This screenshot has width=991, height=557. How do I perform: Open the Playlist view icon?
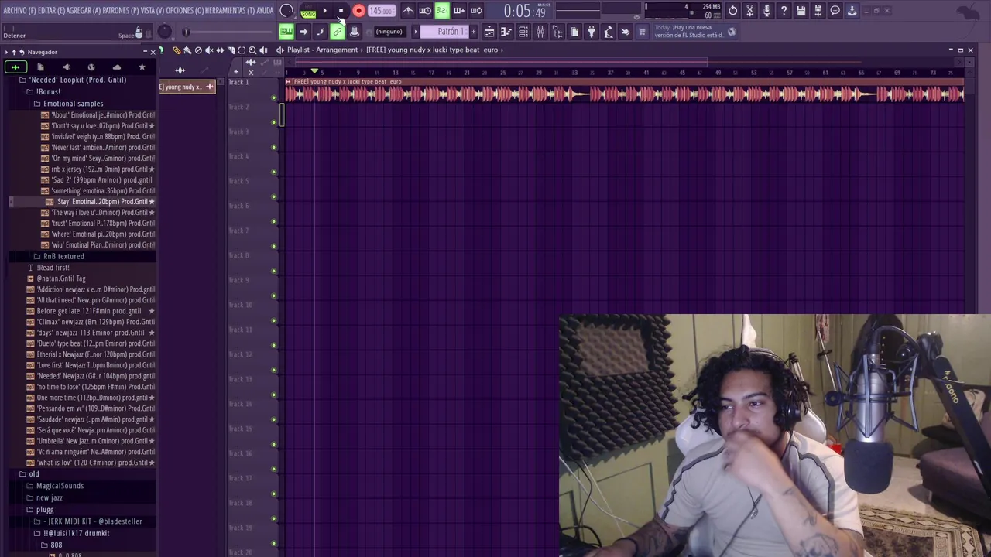click(489, 32)
